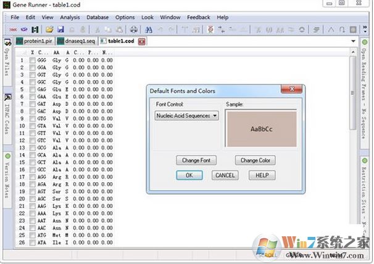Viewport: 374px width, 264px height.
Task: Check the box for row 1 GGG
Action: [32, 60]
